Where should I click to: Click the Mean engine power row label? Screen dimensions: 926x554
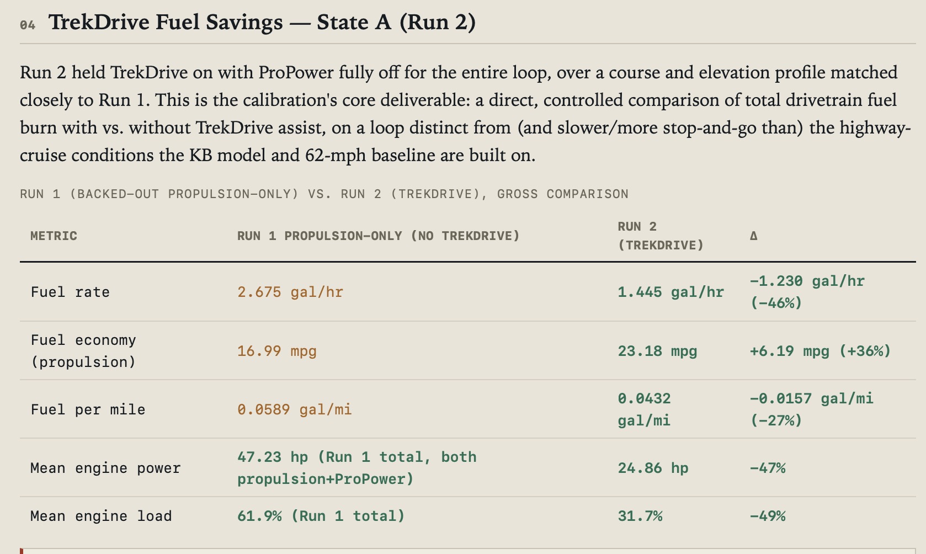105,468
